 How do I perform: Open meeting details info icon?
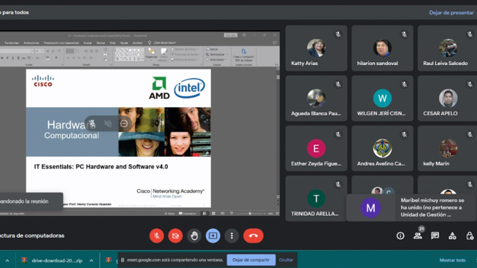(x=400, y=235)
